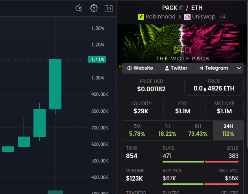The image size is (248, 194).
Task: Click the globe icon on Website button
Action: [x=130, y=68]
